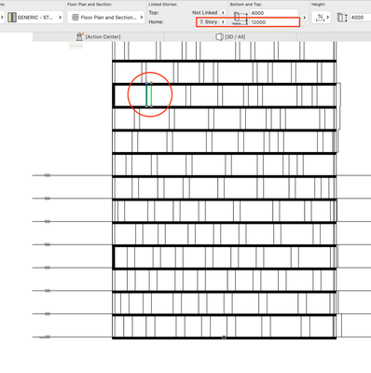Click the GENERIC - ST... building material icon
371x373 pixels.
coord(12,18)
